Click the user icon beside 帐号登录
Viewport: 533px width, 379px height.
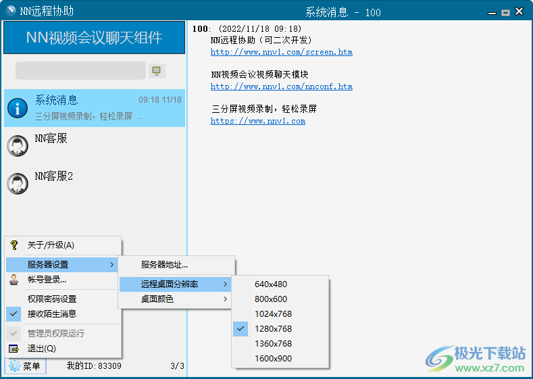[14, 280]
